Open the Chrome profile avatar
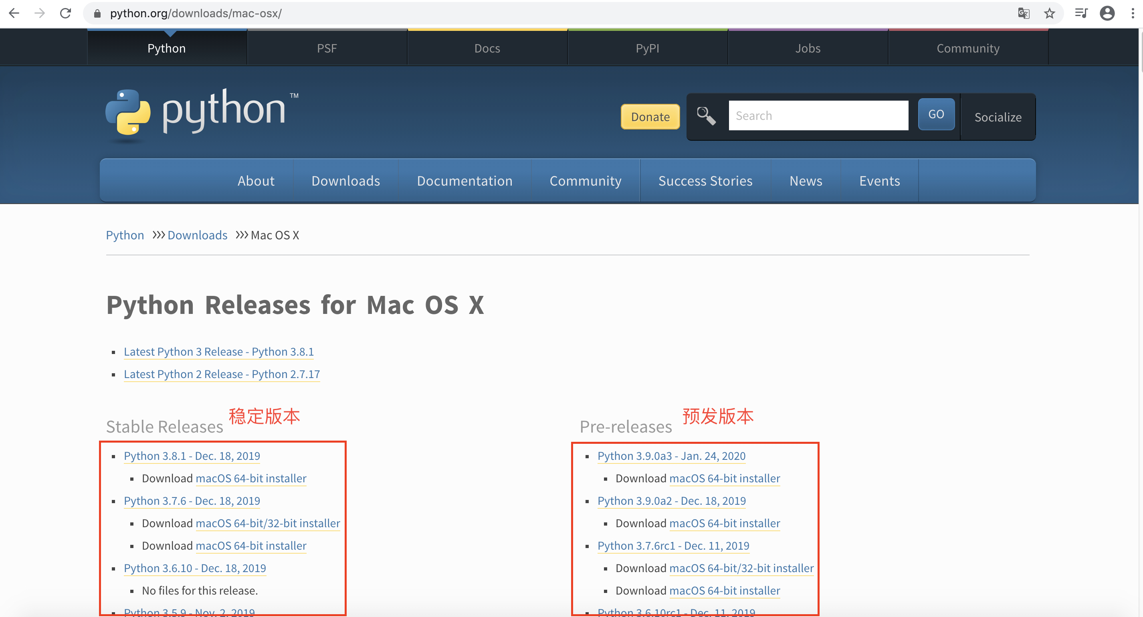The height and width of the screenshot is (617, 1143). 1107,13
